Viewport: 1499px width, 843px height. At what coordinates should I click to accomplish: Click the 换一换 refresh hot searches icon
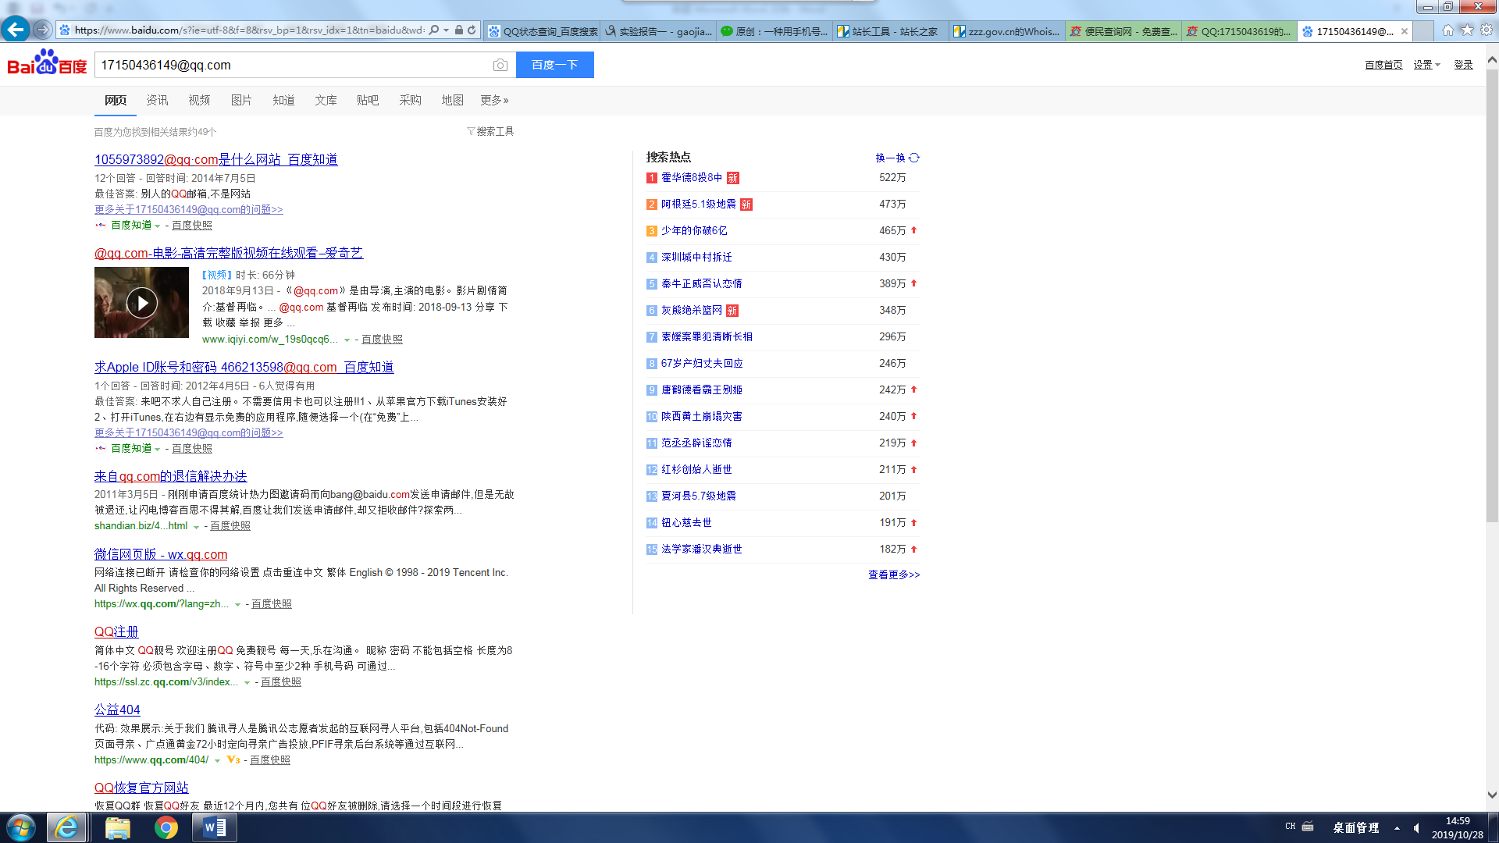[x=914, y=158]
